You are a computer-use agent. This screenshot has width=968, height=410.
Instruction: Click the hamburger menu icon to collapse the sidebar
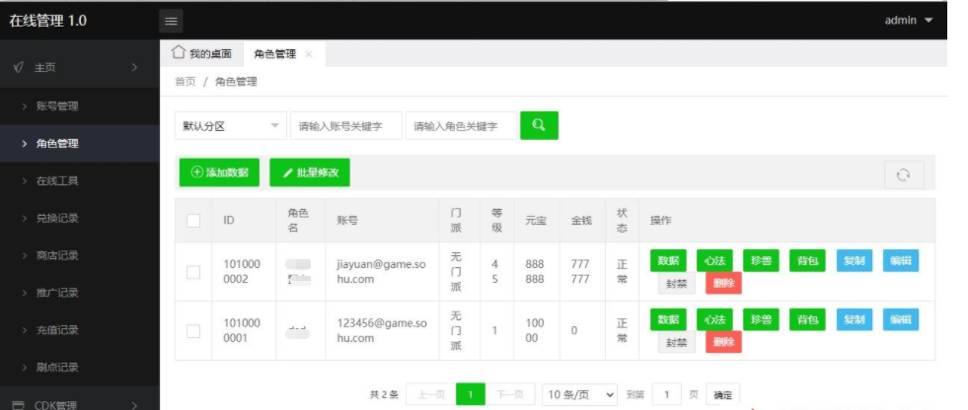click(171, 21)
